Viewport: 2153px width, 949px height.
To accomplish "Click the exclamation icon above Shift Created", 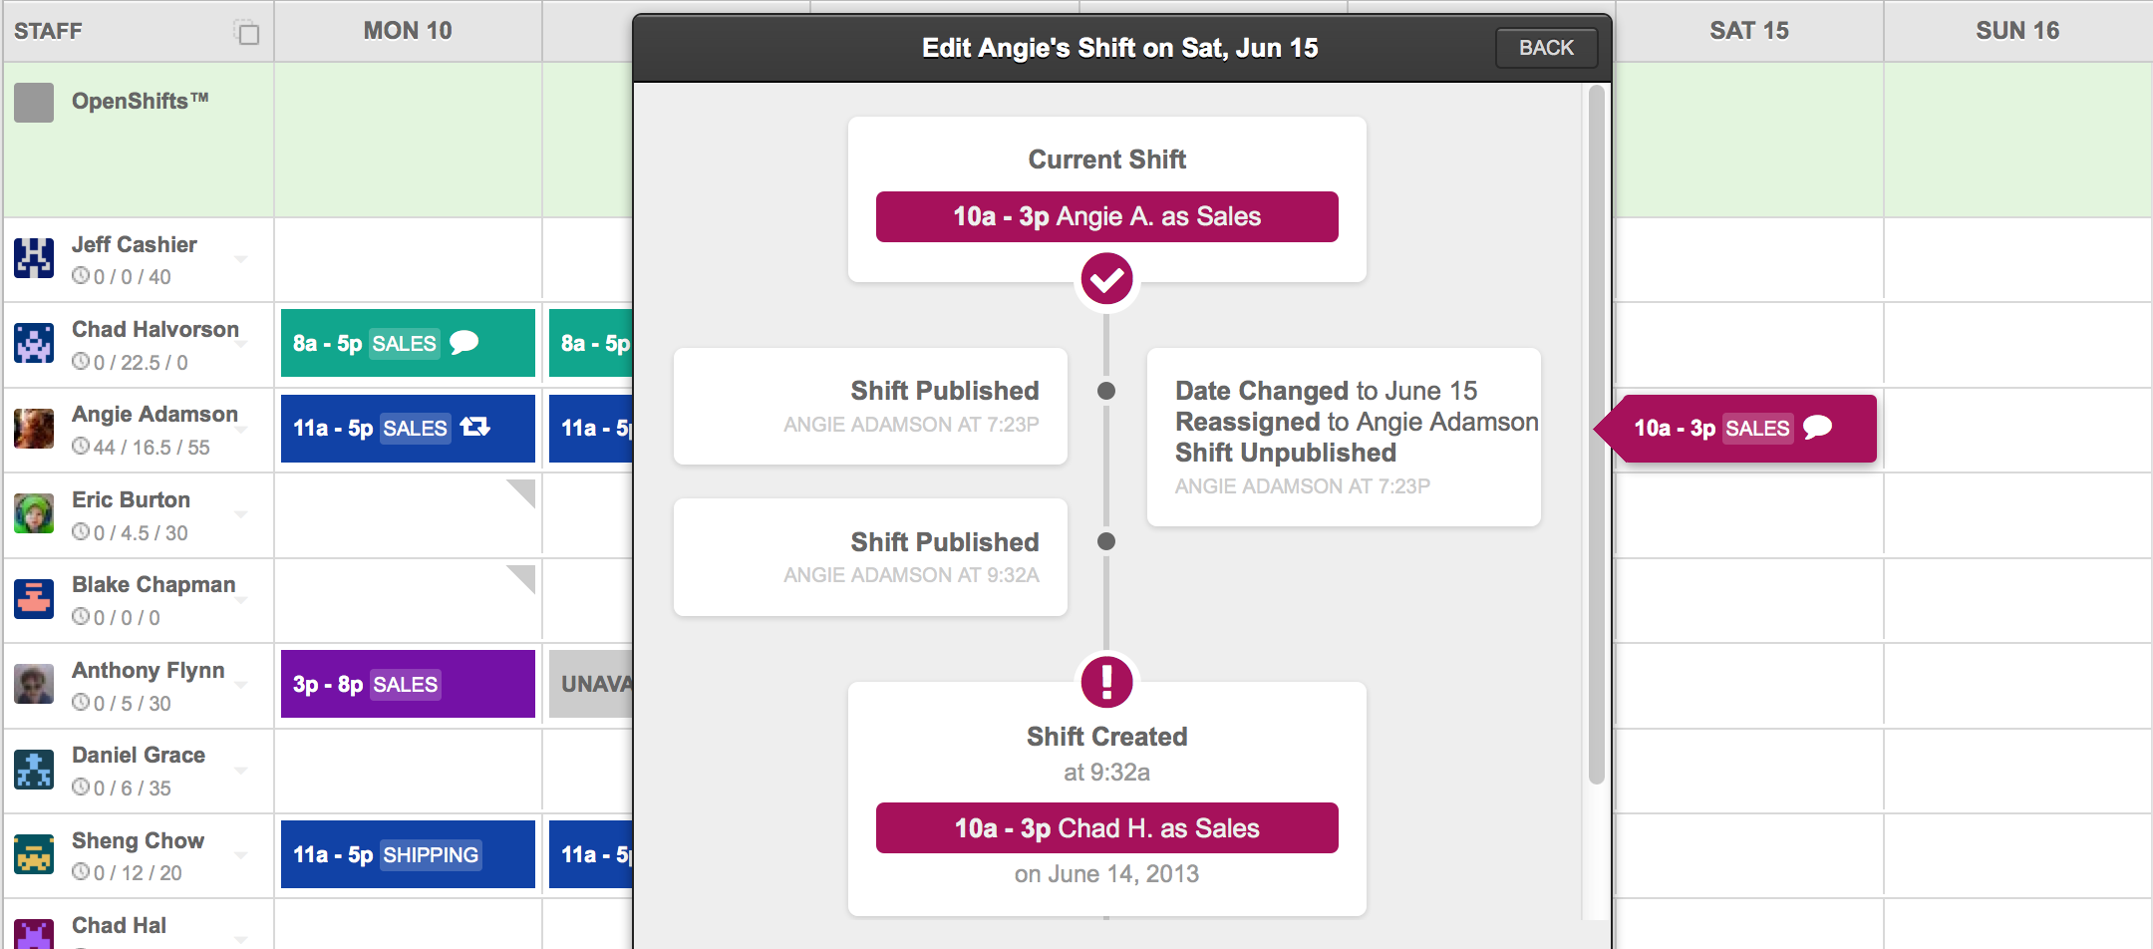I will pyautogui.click(x=1106, y=682).
